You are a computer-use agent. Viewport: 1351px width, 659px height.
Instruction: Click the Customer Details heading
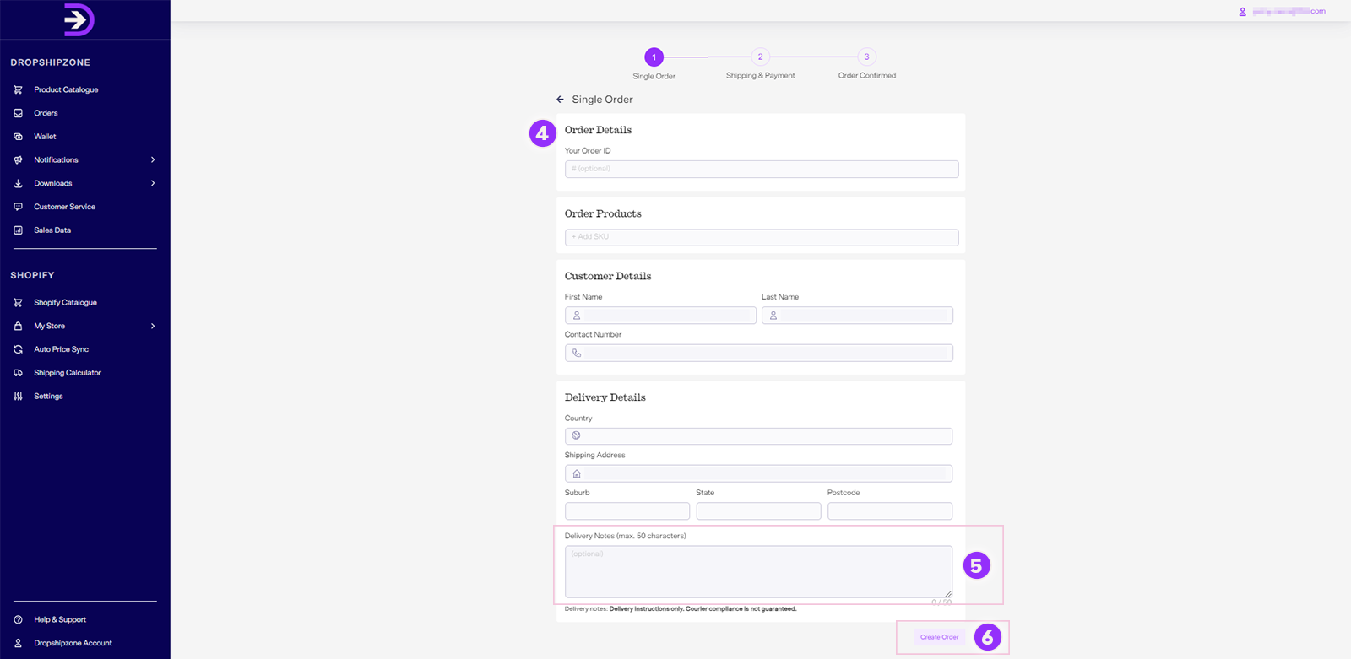click(608, 276)
